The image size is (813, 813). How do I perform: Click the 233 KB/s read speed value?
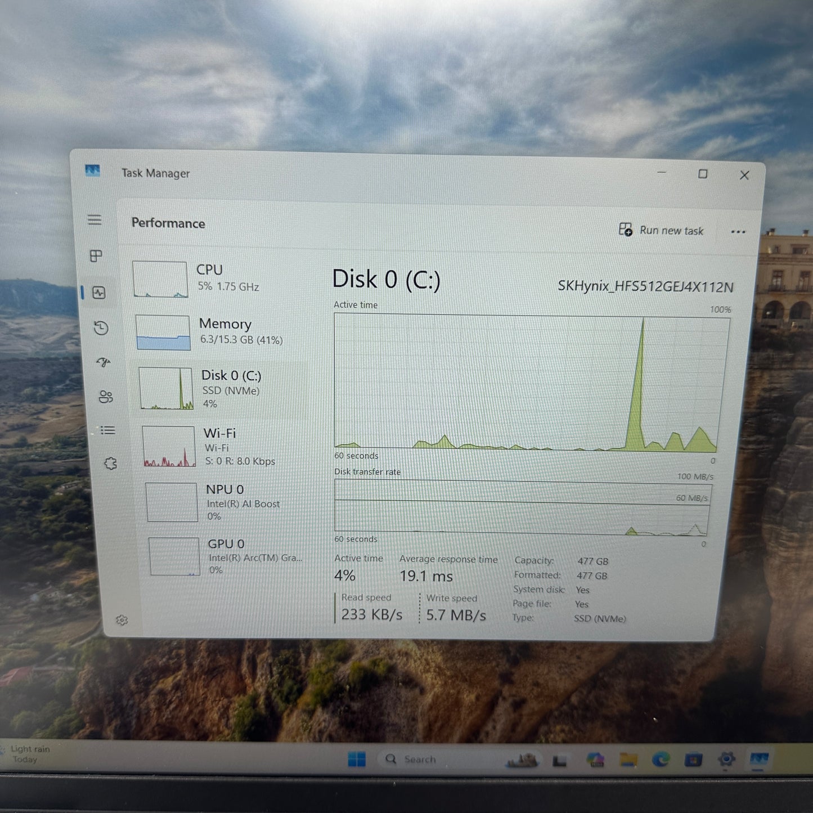point(371,614)
